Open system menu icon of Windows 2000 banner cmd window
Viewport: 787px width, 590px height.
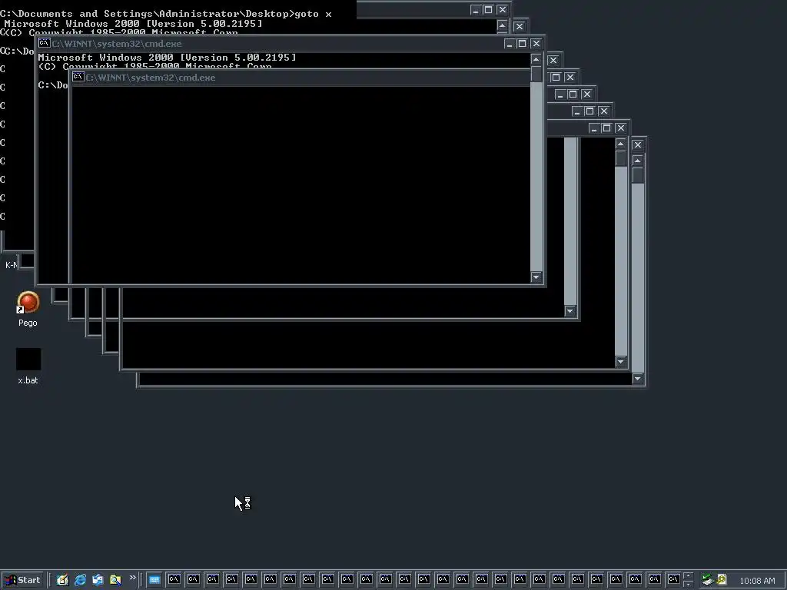(44, 43)
